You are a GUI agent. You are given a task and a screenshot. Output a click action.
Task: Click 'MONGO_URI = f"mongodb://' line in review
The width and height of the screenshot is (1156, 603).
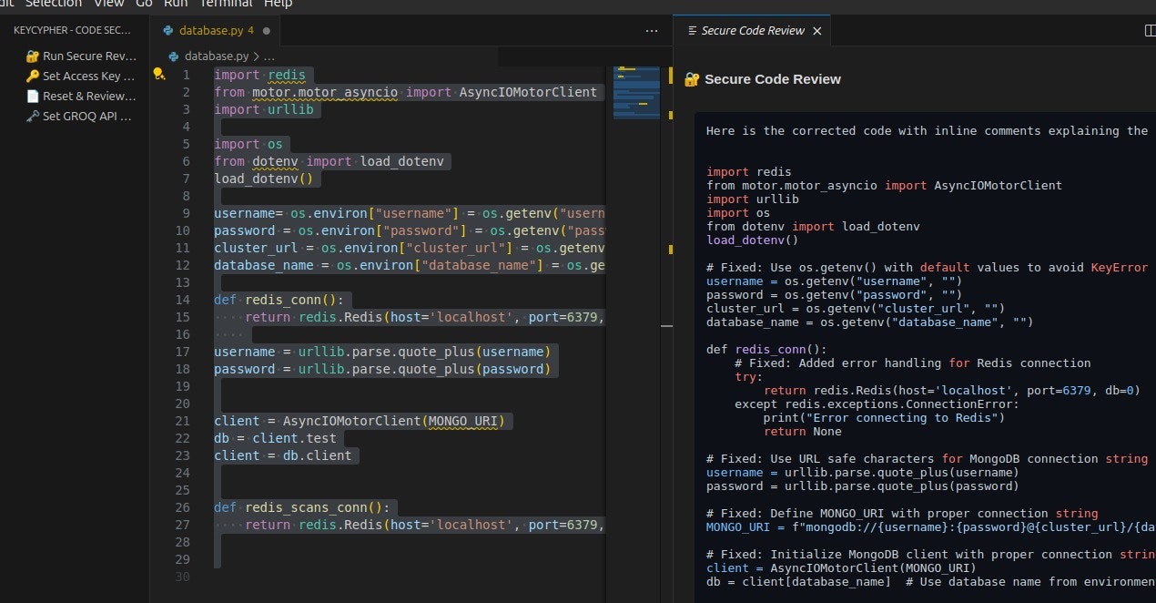point(931,527)
